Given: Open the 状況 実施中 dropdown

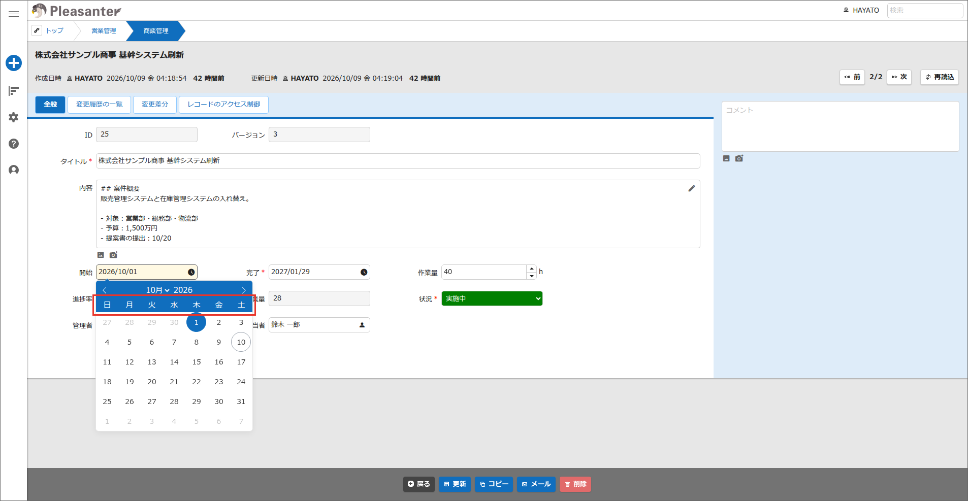Looking at the screenshot, I should [492, 298].
